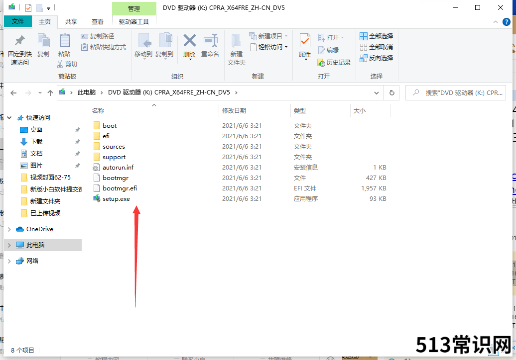Viewport: 516px width, 360px height.
Task: Open the New item (新建项目) dropdown
Action: click(x=268, y=36)
